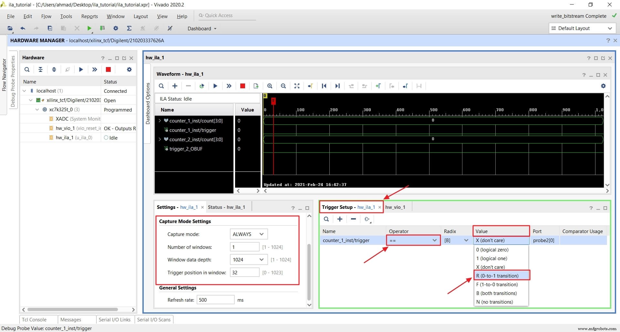Export ILA waveform data
The image size is (620, 332).
tap(256, 86)
